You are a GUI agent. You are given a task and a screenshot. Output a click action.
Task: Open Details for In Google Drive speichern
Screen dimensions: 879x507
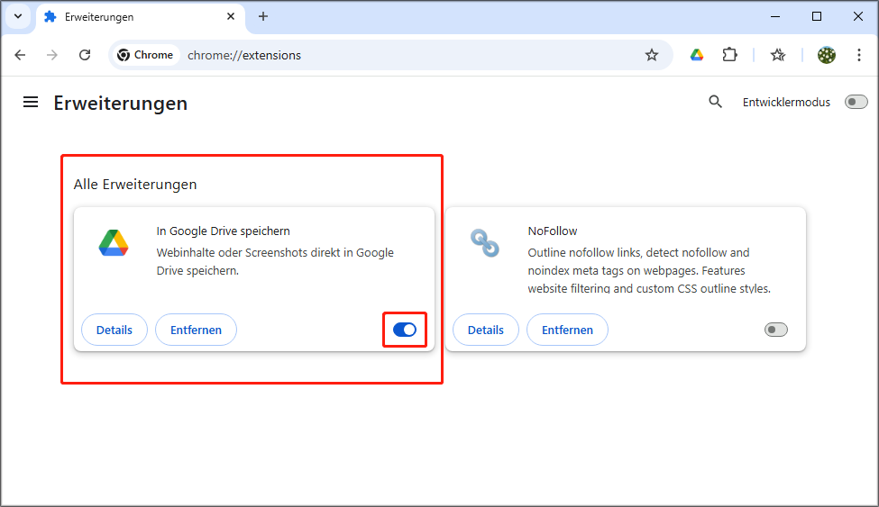pos(114,330)
